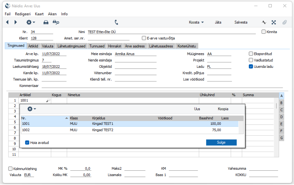Screen dimensions: 294x185
Task: Click the Kommentaar field
Action: click(x=162, y=86)
